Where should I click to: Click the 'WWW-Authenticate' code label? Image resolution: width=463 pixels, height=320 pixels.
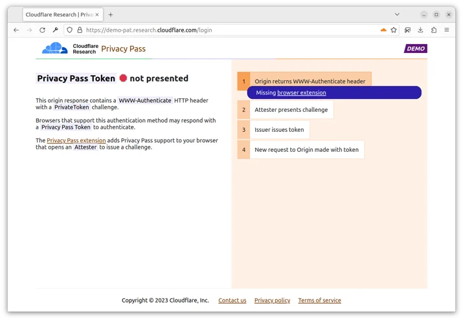(x=145, y=100)
